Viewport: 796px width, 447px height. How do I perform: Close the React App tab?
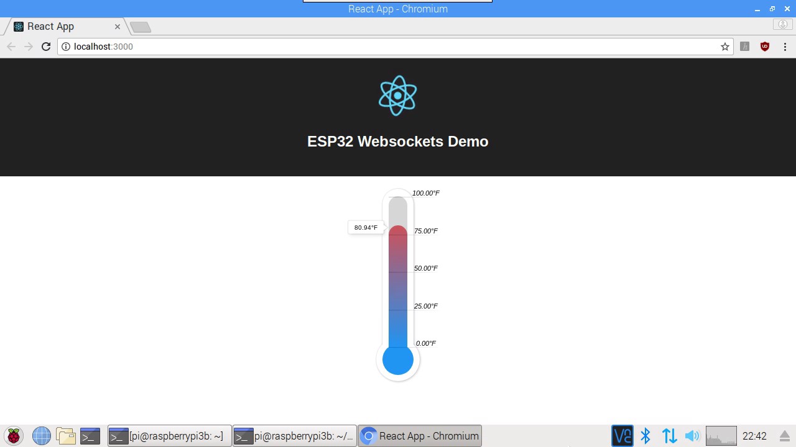(x=118, y=27)
